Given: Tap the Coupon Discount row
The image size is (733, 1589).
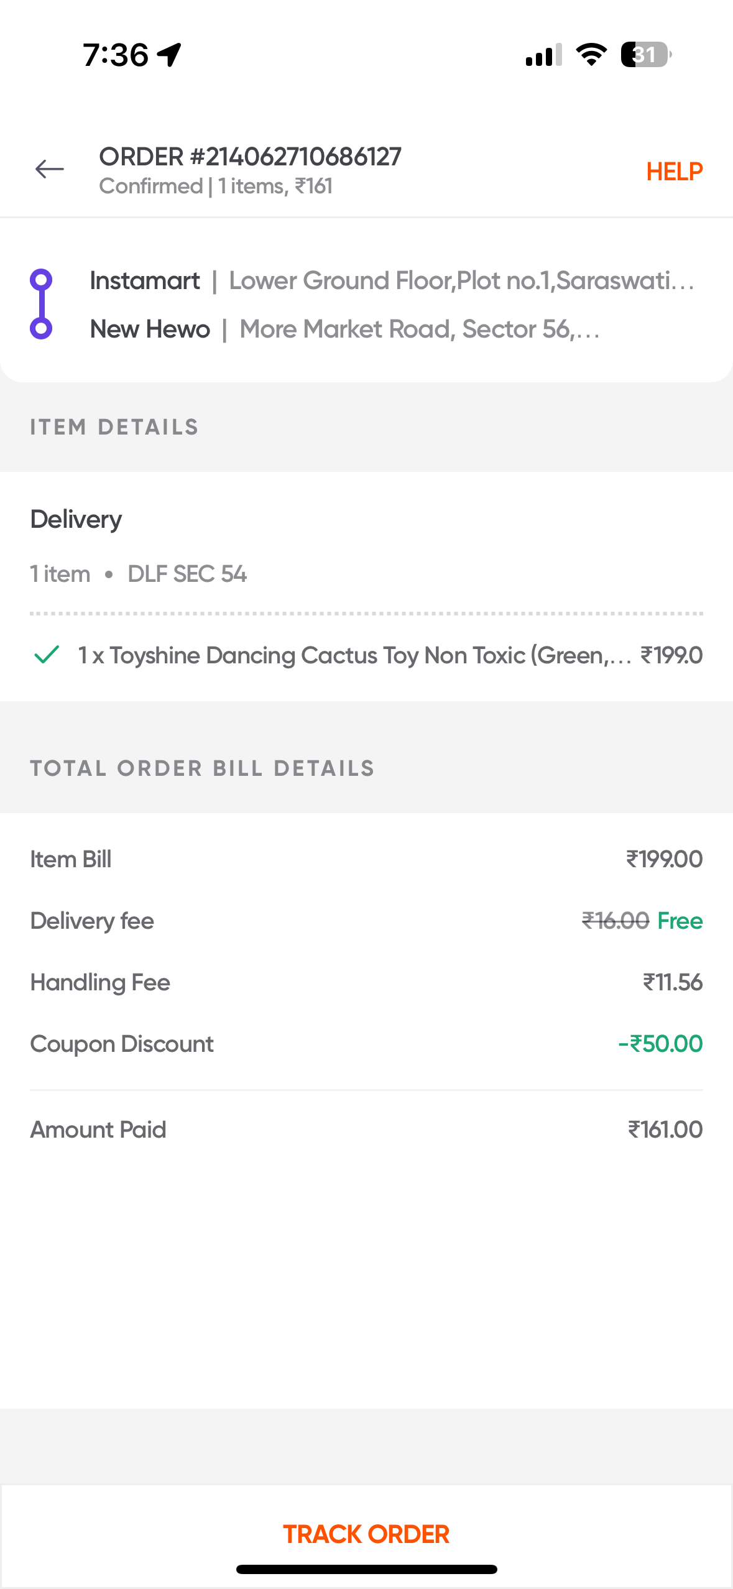Looking at the screenshot, I should (366, 1044).
